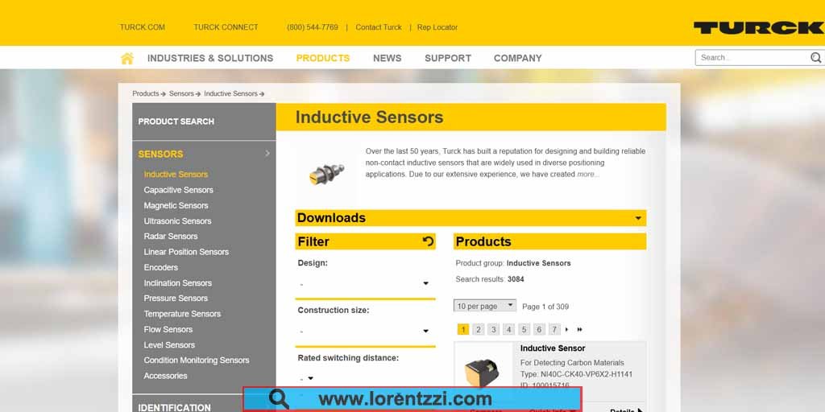Open the NI40C-CK40 product thumbnail
This screenshot has width=825, height=412.
click(483, 373)
